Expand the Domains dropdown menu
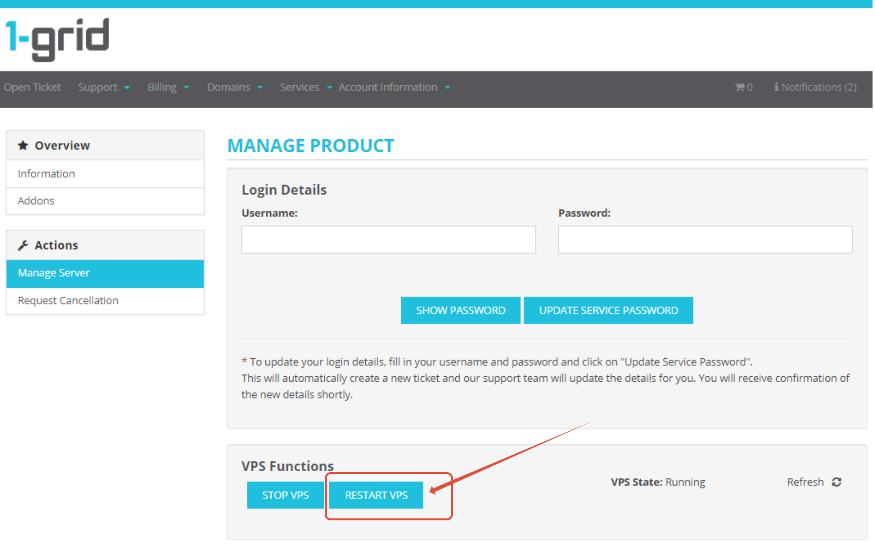This screenshot has width=875, height=552. [235, 87]
